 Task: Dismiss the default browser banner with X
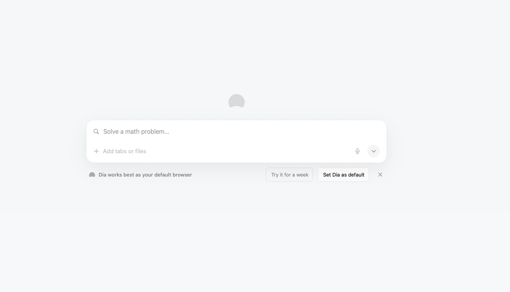(380, 175)
